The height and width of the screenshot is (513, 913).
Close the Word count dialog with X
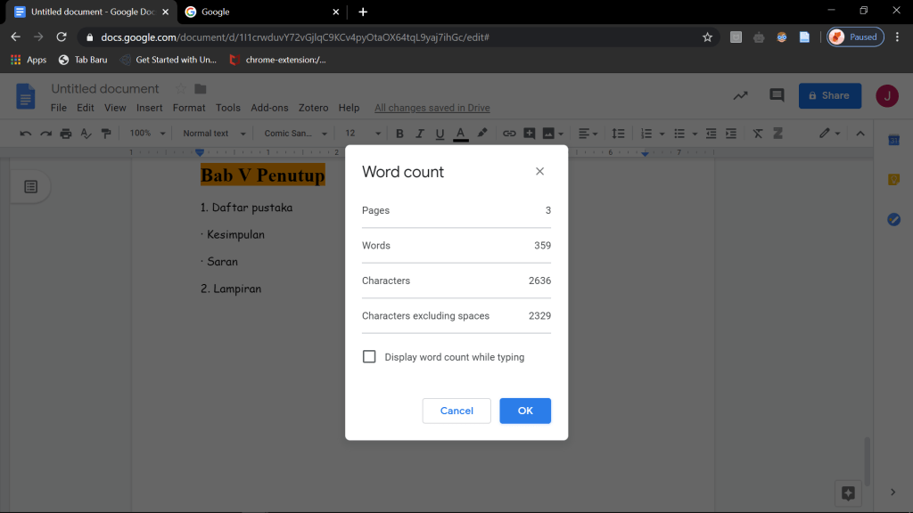coord(539,172)
